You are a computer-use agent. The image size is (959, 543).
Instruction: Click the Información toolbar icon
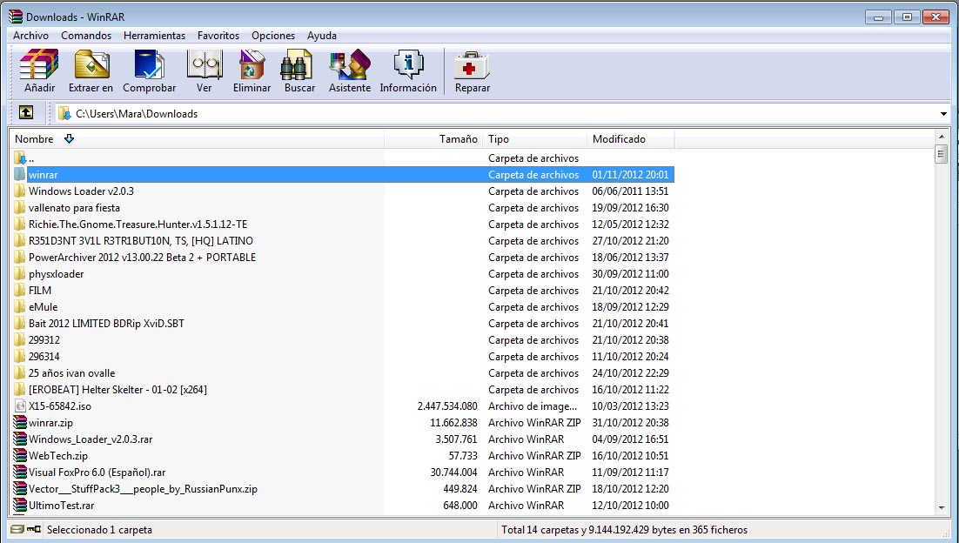click(408, 64)
